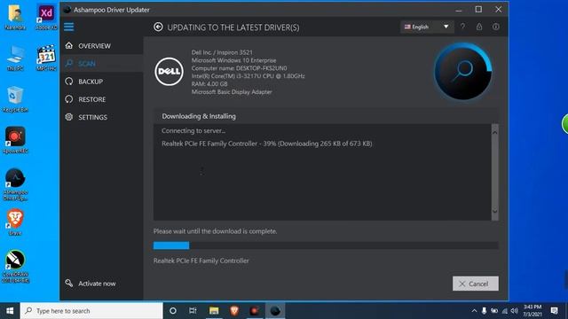This screenshot has width=568, height=319.
Task: Open This PC desktop icon
Action: tap(15, 58)
